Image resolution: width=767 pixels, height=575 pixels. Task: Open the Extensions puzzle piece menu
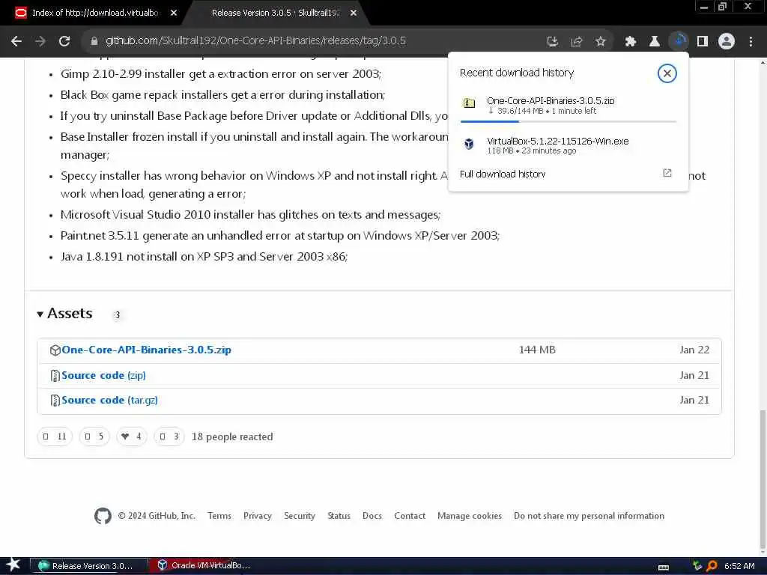click(631, 42)
